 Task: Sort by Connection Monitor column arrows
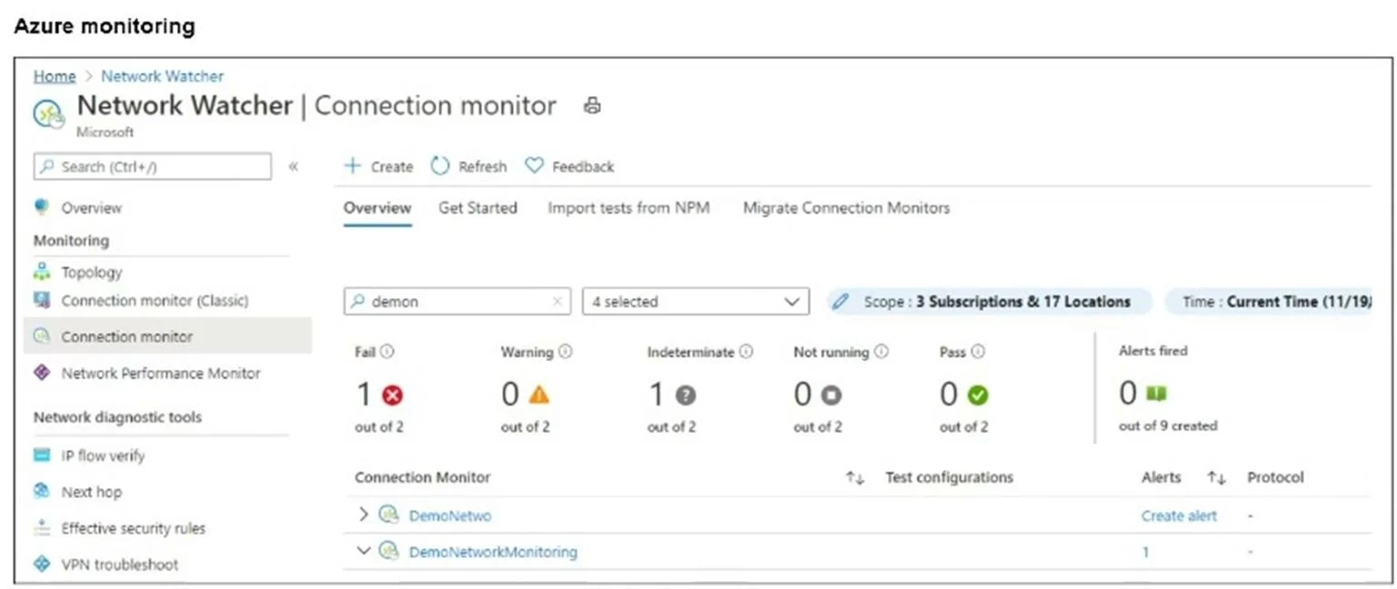coord(855,478)
